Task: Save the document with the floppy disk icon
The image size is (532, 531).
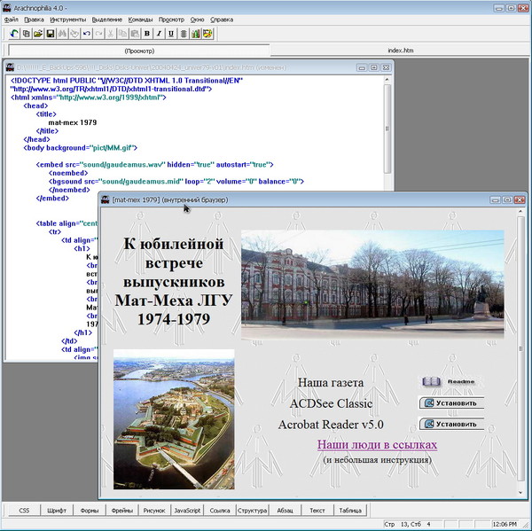Action: click(51, 34)
